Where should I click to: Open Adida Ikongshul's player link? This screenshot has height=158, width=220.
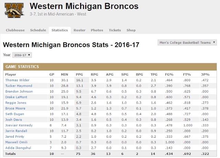tap(18, 148)
